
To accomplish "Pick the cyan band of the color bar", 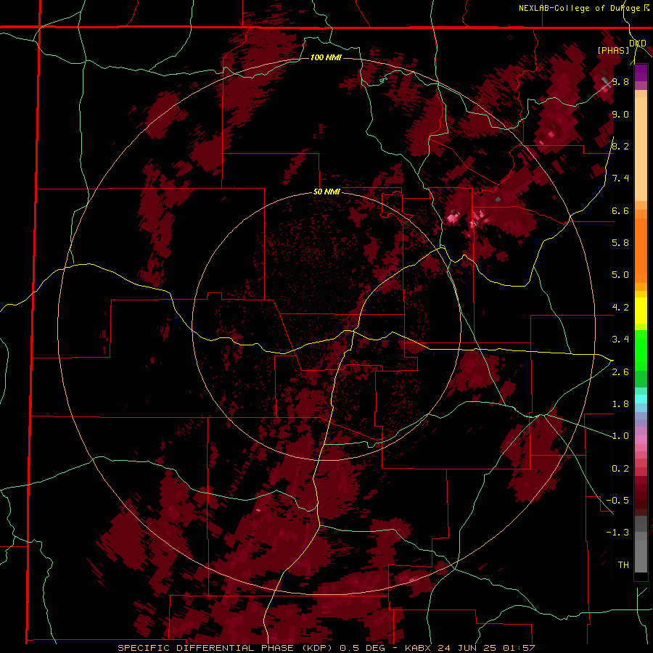I will [x=641, y=399].
